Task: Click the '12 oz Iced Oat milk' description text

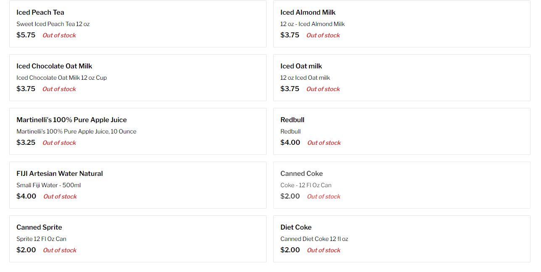Action: 305,78
